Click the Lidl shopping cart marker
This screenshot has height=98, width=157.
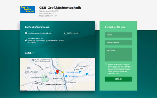coord(87,74)
